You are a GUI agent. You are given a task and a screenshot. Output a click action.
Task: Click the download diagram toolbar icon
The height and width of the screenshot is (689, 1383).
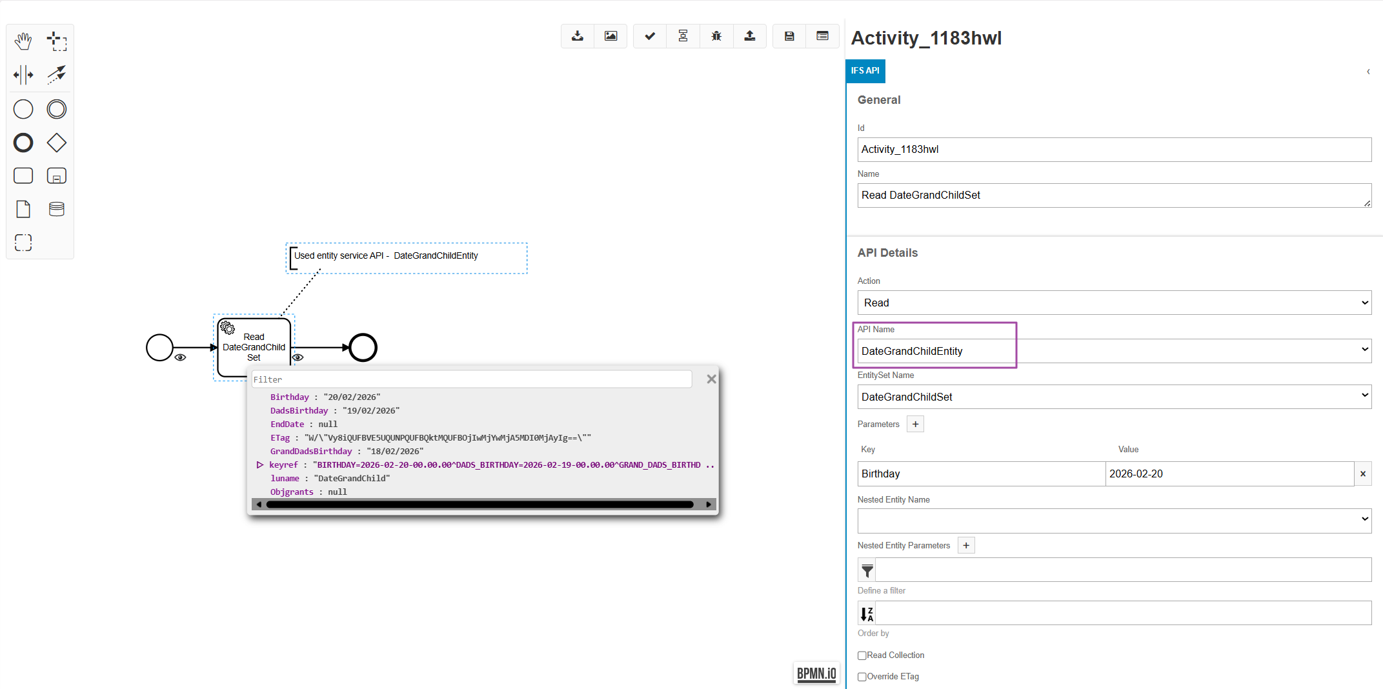(x=578, y=36)
